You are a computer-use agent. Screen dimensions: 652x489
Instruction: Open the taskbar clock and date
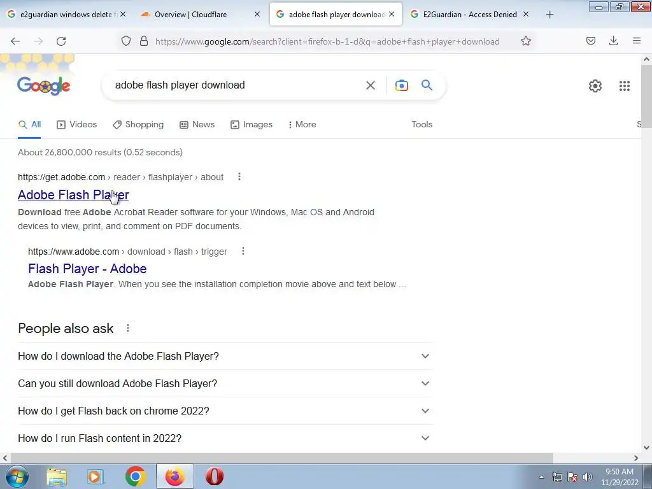(x=620, y=477)
